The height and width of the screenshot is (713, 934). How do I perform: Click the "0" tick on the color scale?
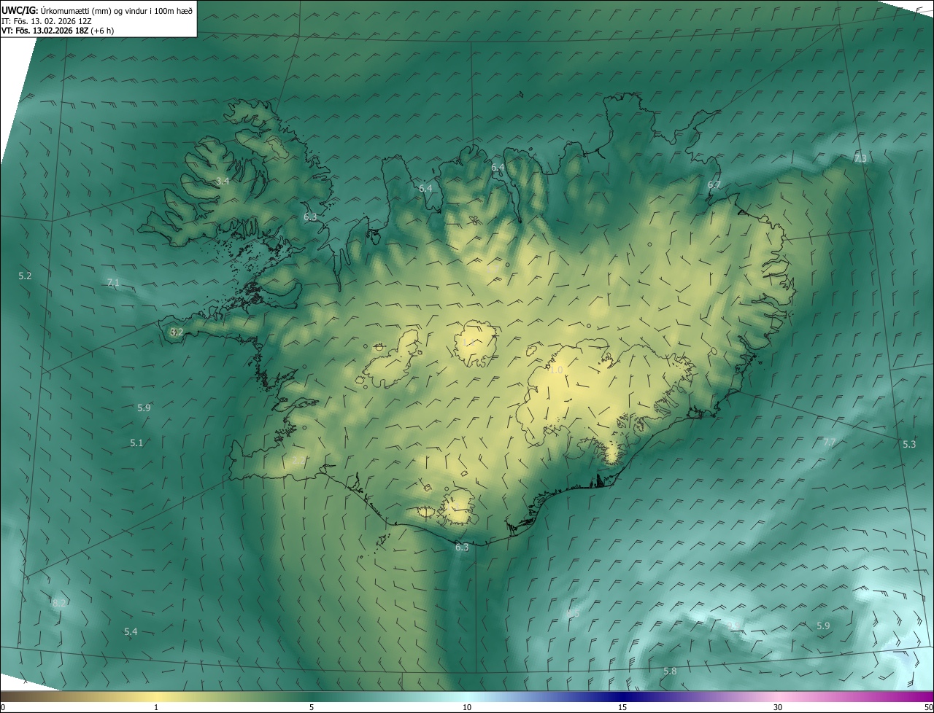3,708
